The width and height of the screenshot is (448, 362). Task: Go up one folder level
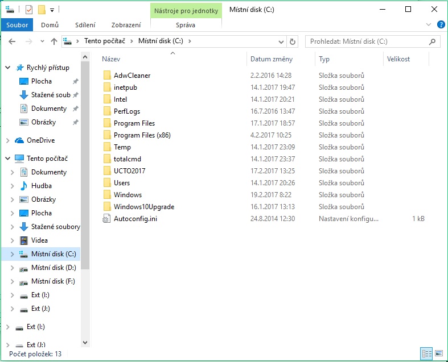[54, 41]
